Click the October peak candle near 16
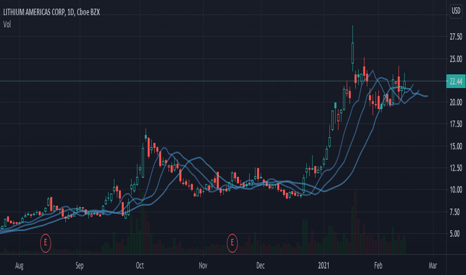466x275 pixels. tap(145, 137)
